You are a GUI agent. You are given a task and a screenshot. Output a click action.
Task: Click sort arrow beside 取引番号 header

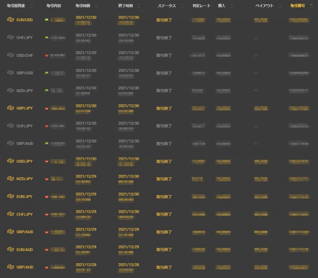pyautogui.click(x=311, y=6)
